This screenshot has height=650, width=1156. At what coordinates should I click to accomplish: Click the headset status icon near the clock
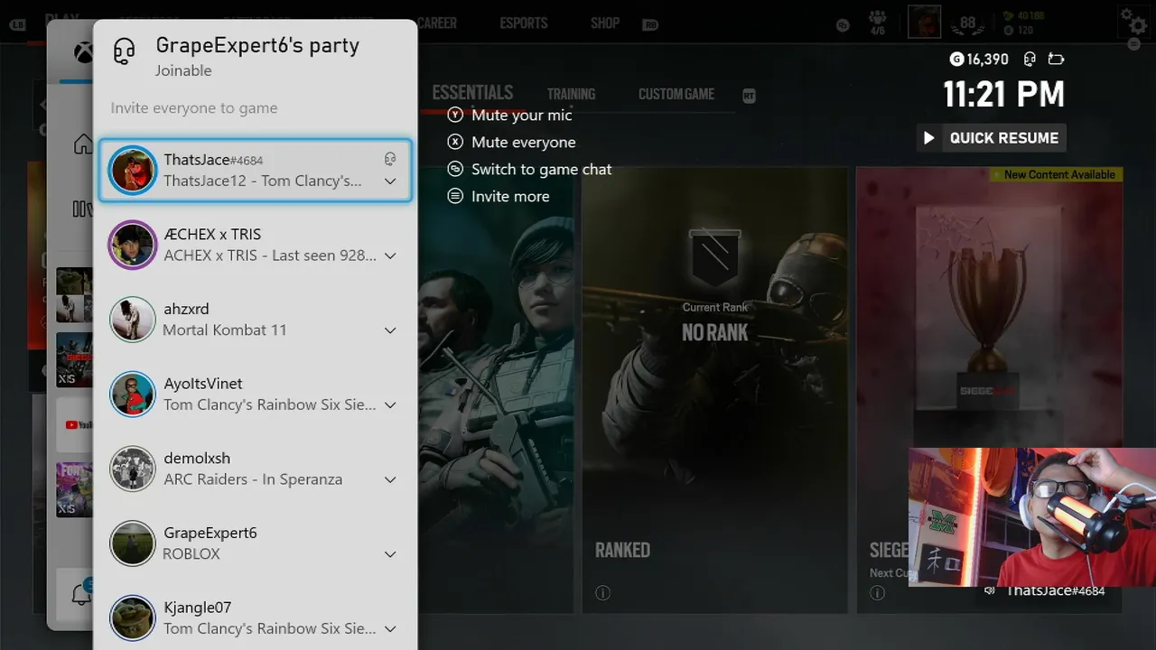coord(1030,60)
